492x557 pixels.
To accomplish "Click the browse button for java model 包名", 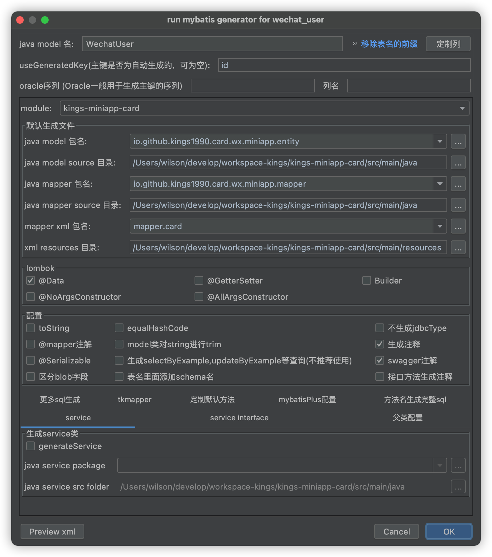I will coord(458,141).
